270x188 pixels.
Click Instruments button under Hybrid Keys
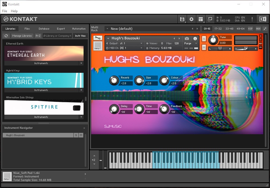tap(41, 90)
